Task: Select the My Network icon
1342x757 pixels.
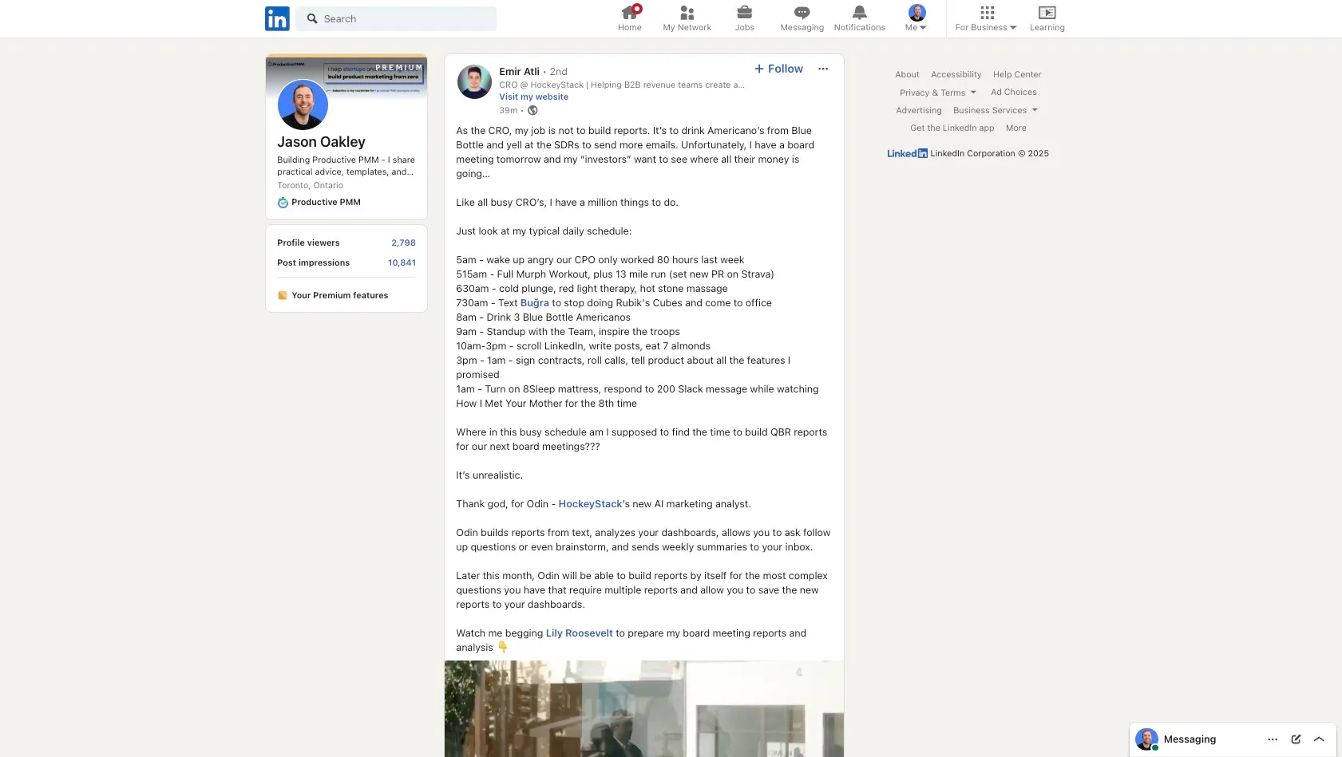Action: [687, 12]
